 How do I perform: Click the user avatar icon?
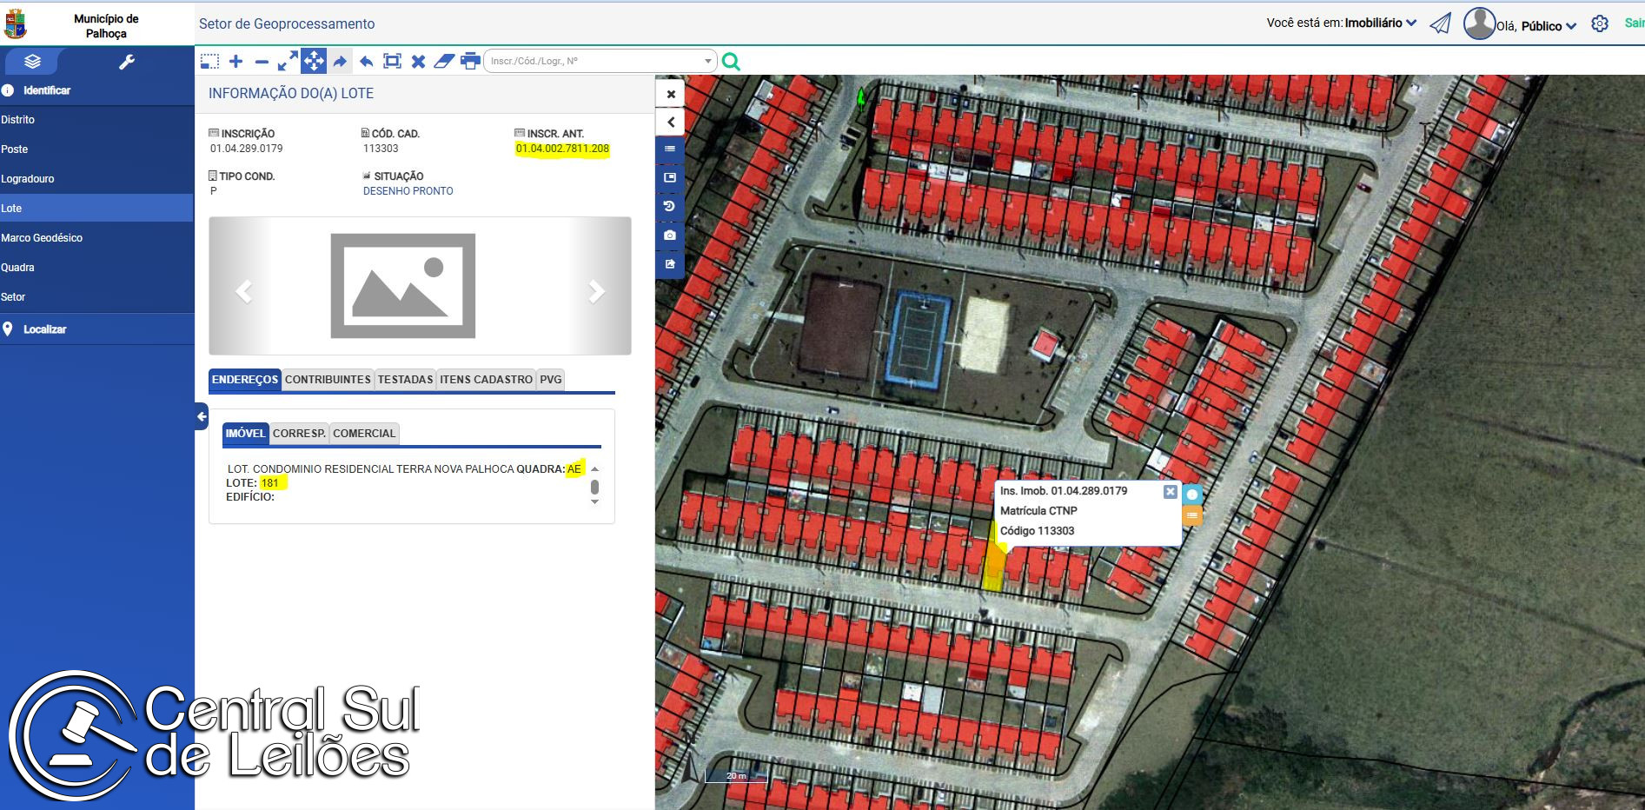click(1479, 23)
